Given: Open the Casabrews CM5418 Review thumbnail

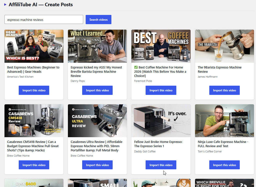Looking at the screenshot, I should (34, 121).
